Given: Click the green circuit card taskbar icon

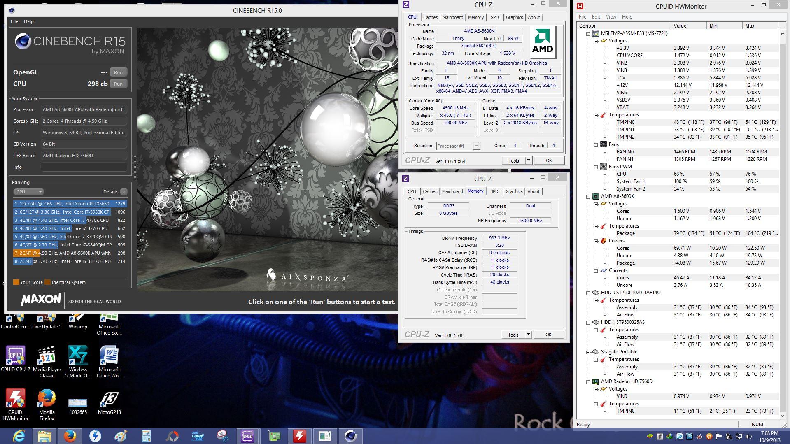Looking at the screenshot, I should [x=274, y=436].
